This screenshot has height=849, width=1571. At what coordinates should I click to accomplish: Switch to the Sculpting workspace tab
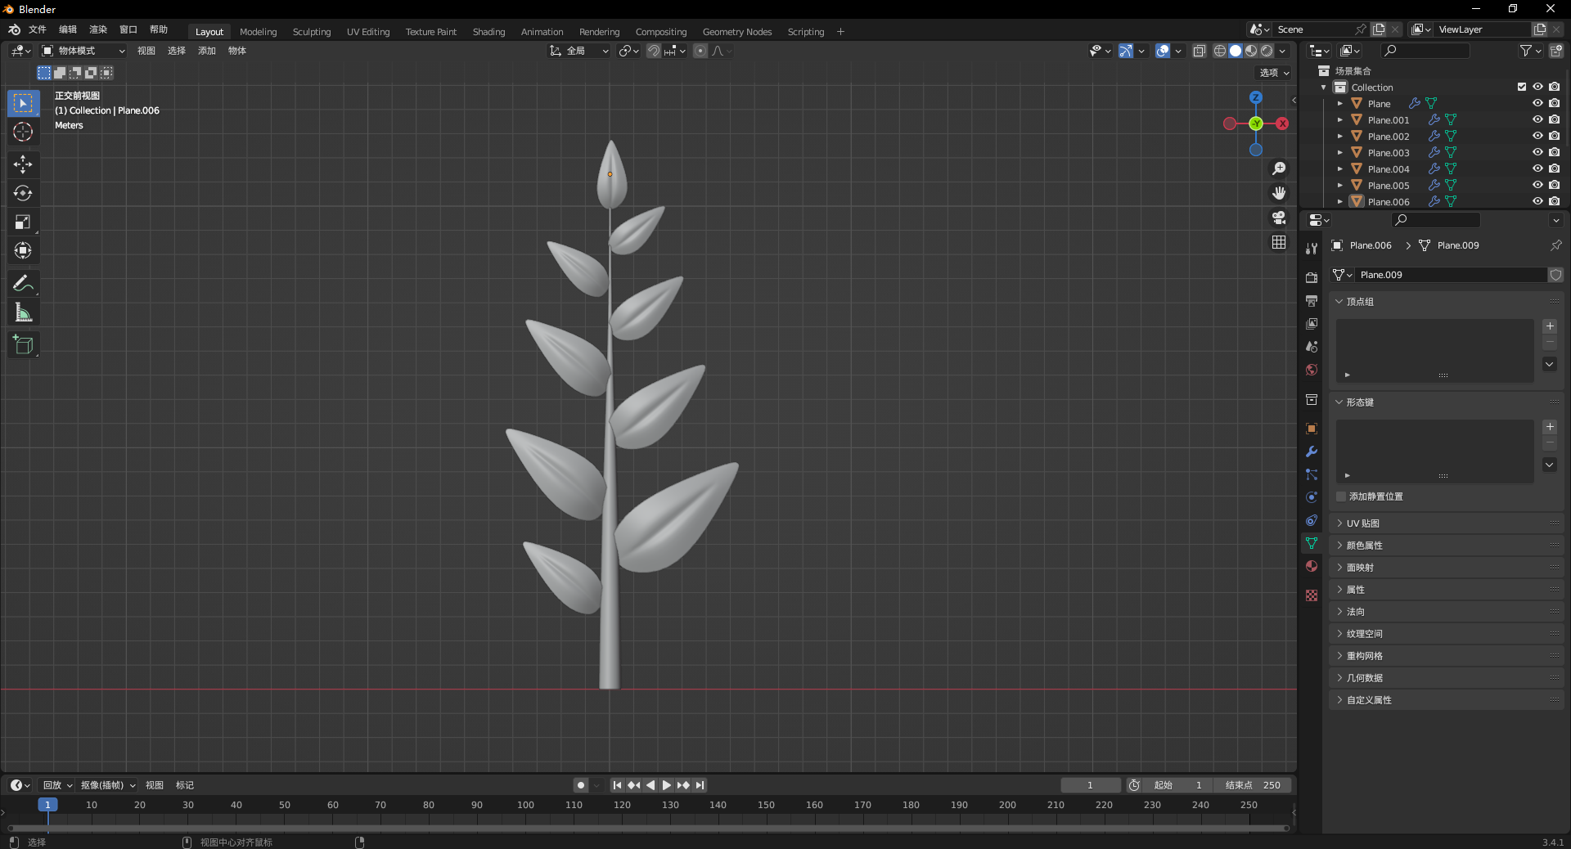click(312, 32)
